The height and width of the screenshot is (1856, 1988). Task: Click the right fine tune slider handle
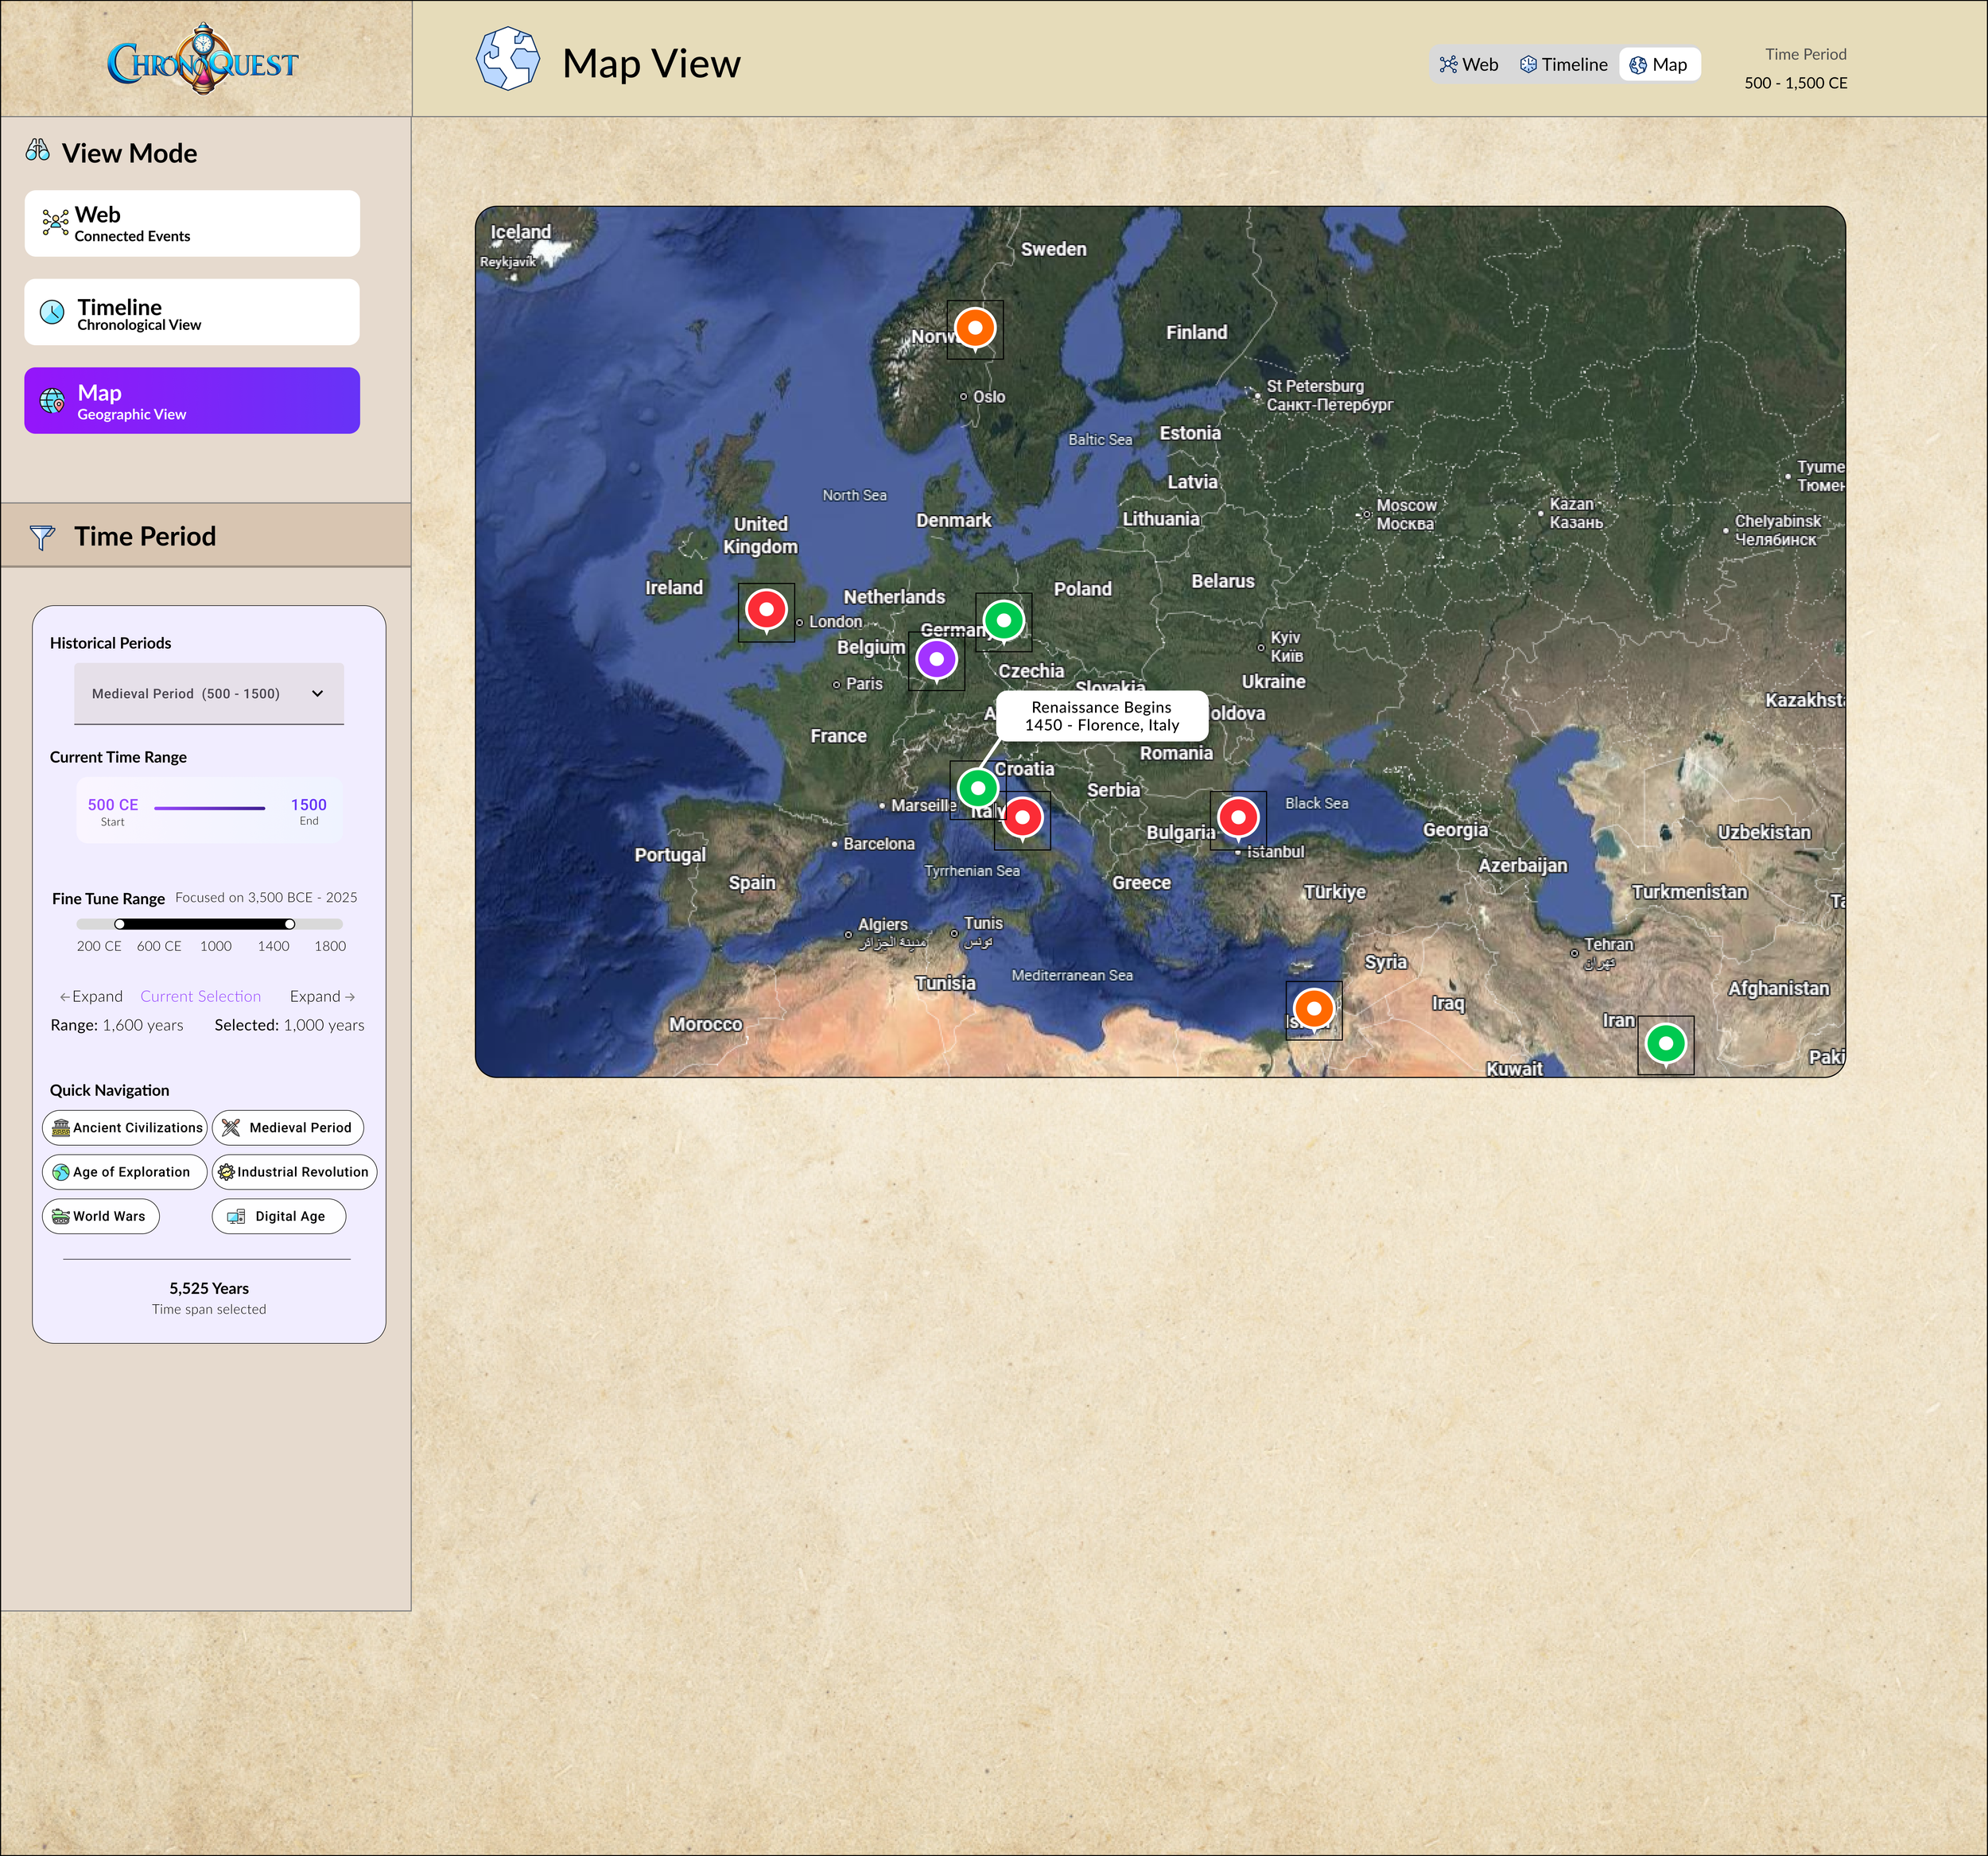pyautogui.click(x=289, y=924)
